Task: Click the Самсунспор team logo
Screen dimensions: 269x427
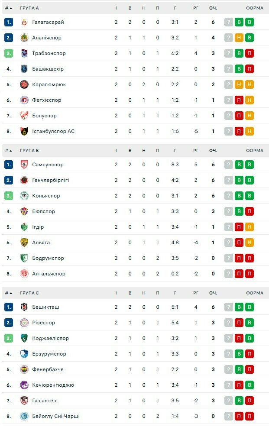Action: click(24, 165)
